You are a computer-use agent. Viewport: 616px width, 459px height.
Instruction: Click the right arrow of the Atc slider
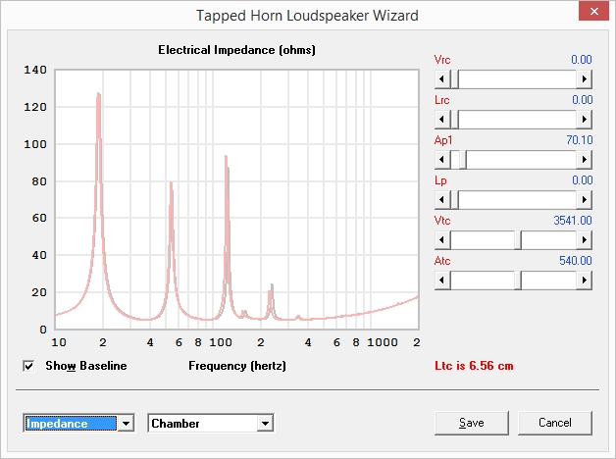585,280
